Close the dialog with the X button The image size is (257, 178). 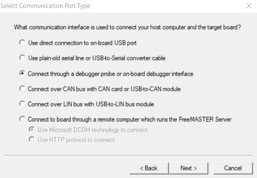[249, 6]
